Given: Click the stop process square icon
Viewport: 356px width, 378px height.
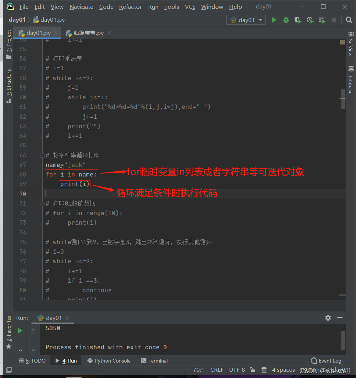Looking at the screenshot, I should (x=334, y=20).
